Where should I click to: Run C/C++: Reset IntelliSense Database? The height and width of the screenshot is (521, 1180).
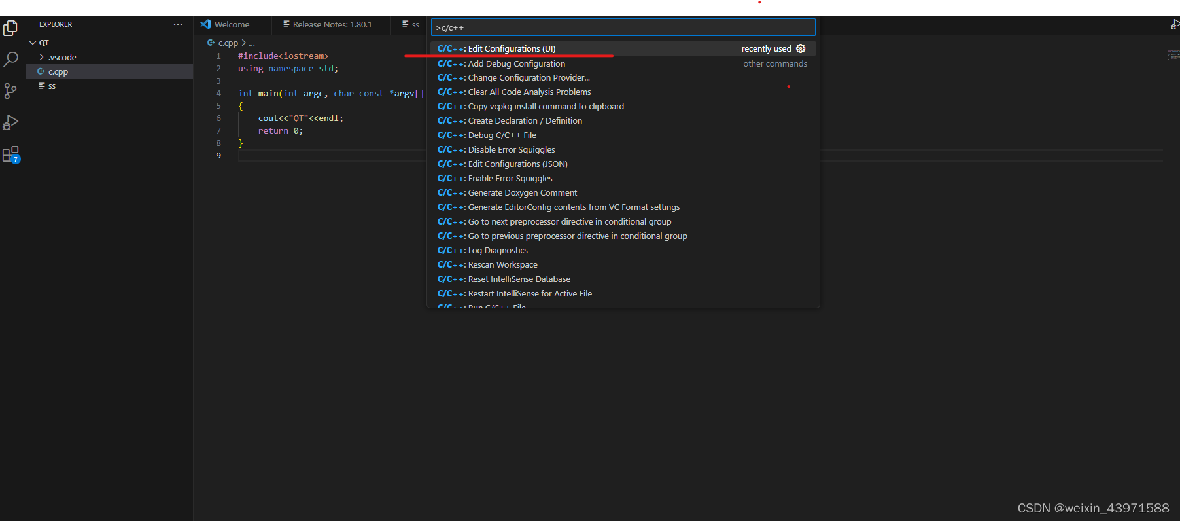(x=623, y=279)
